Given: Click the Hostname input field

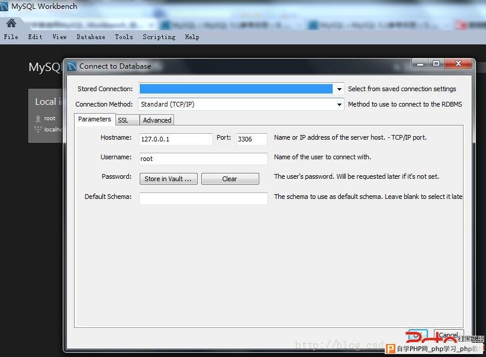Looking at the screenshot, I should pos(176,139).
